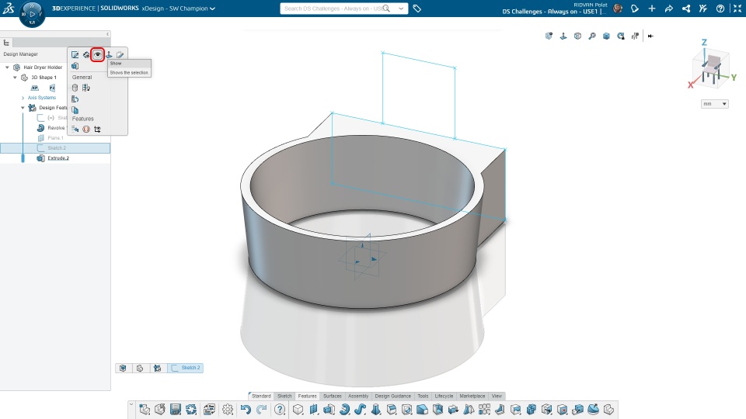
Task: Click the first breadcrumb icon beside Sketch.2
Action: click(124, 368)
